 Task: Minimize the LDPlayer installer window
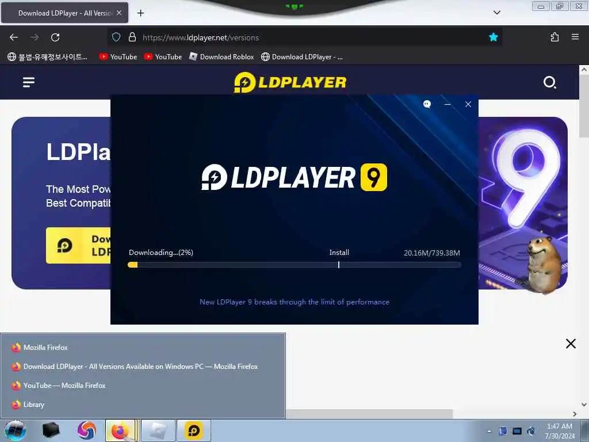pyautogui.click(x=448, y=104)
